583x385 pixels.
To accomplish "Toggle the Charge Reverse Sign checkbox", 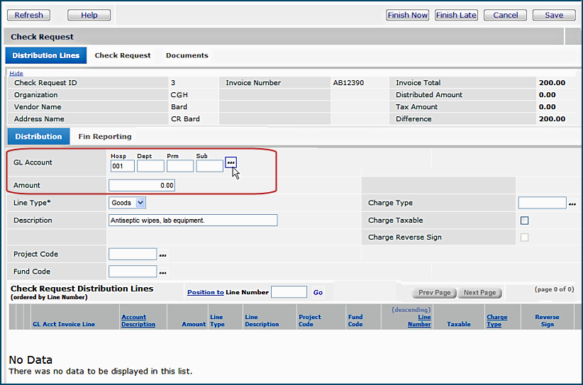I will point(525,238).
